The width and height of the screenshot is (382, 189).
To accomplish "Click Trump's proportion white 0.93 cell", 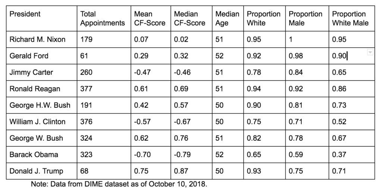I will pos(264,171).
